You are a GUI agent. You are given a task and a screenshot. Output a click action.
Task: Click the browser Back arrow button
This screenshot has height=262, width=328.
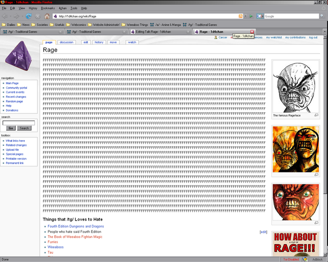click(x=5, y=16)
